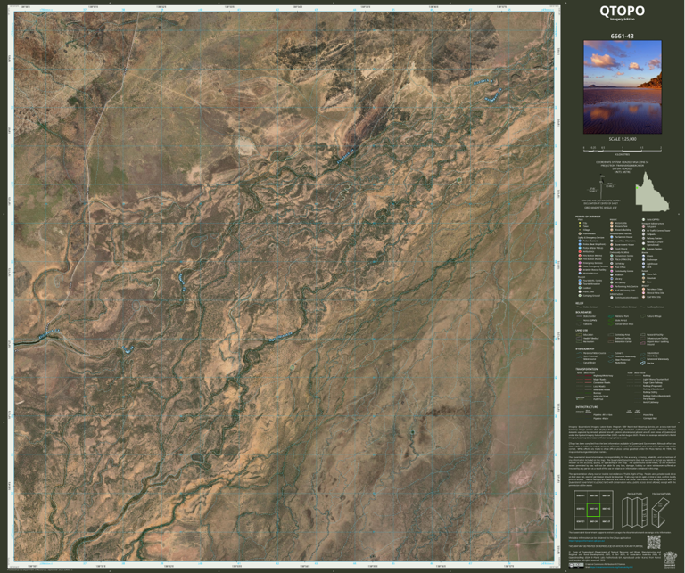The image size is (685, 573).
Task: Click the TRANSPORTATION legend heading
Action: pos(587,369)
